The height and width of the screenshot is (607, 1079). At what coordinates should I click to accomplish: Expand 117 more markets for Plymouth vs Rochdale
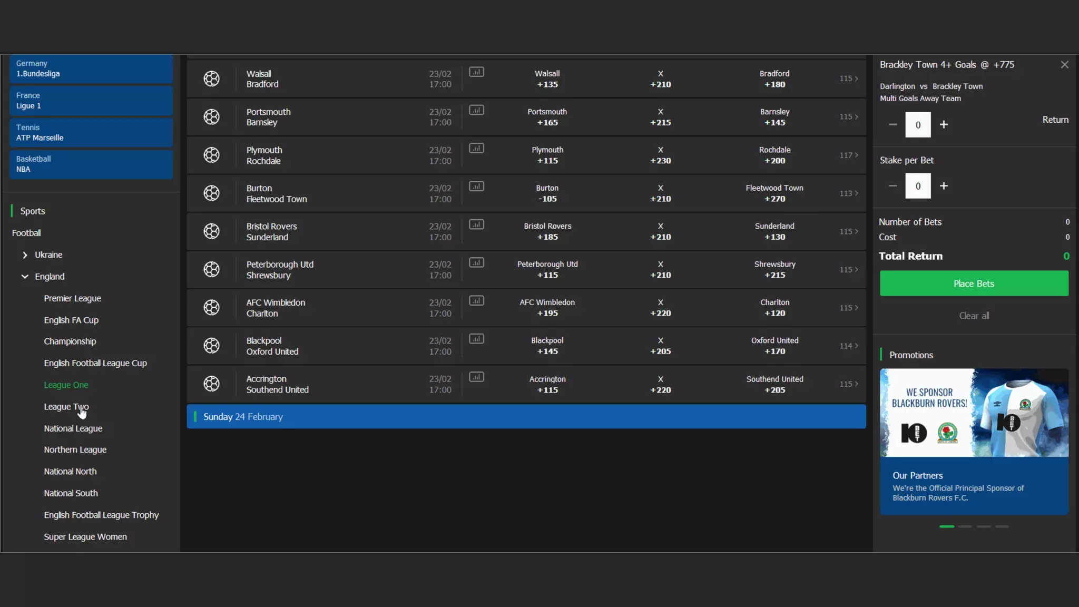click(x=848, y=155)
